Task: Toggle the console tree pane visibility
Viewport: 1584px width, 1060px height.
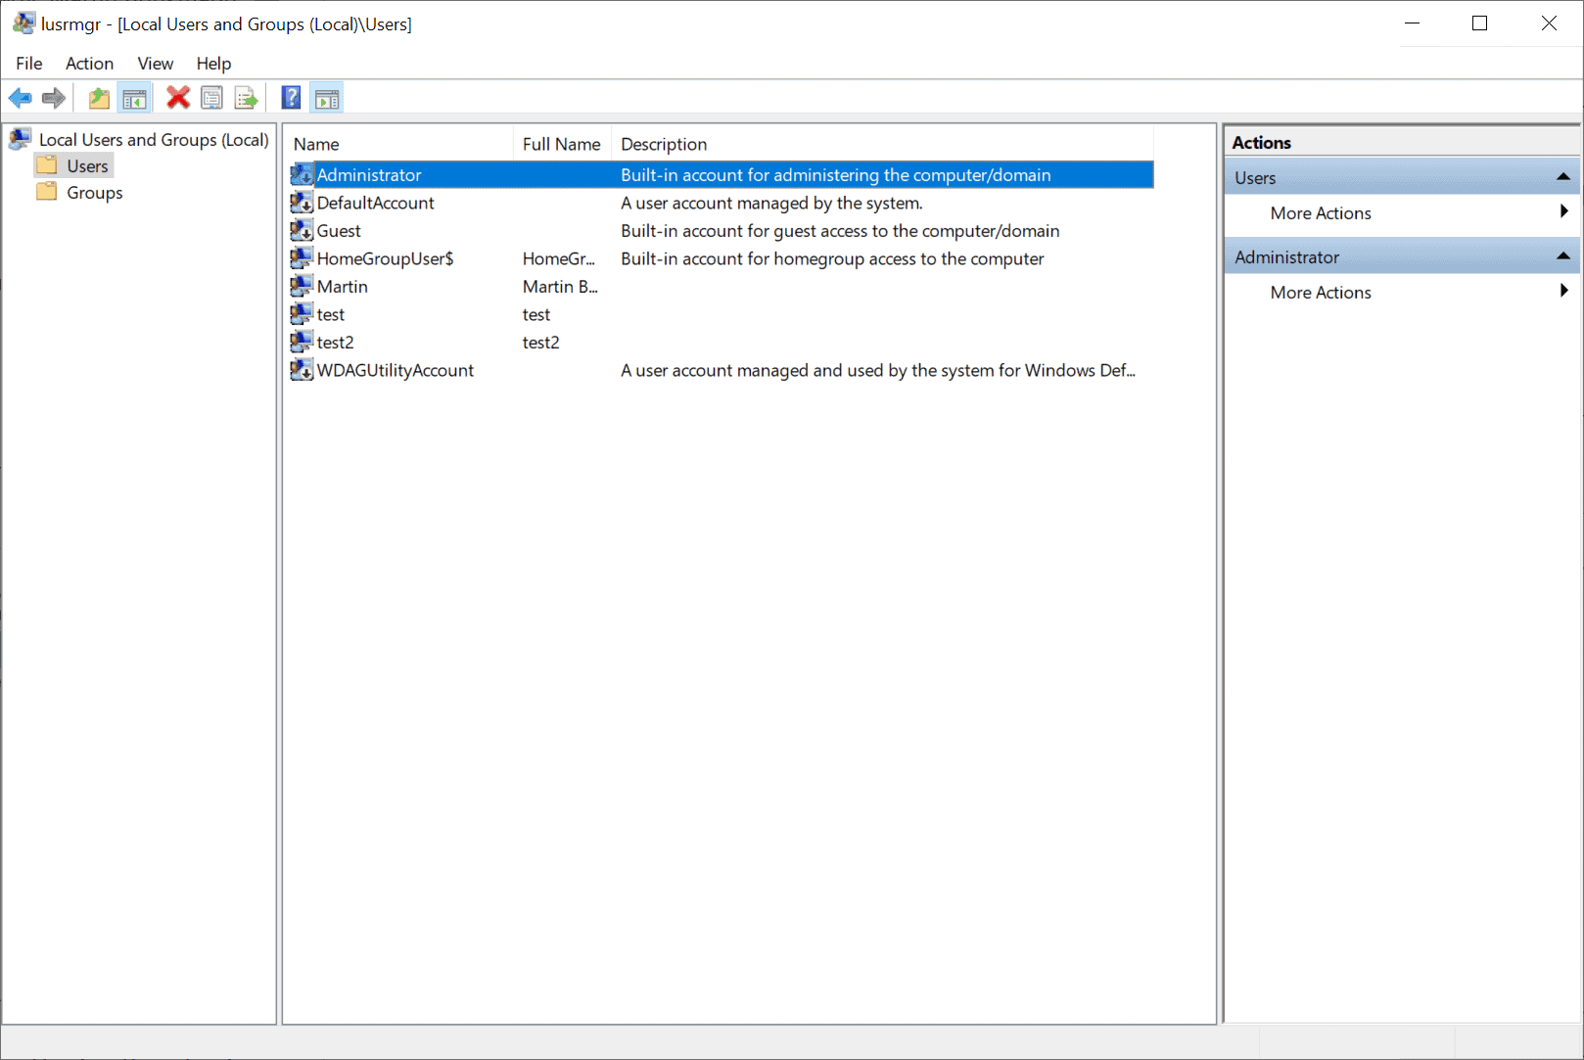Action: 135,97
